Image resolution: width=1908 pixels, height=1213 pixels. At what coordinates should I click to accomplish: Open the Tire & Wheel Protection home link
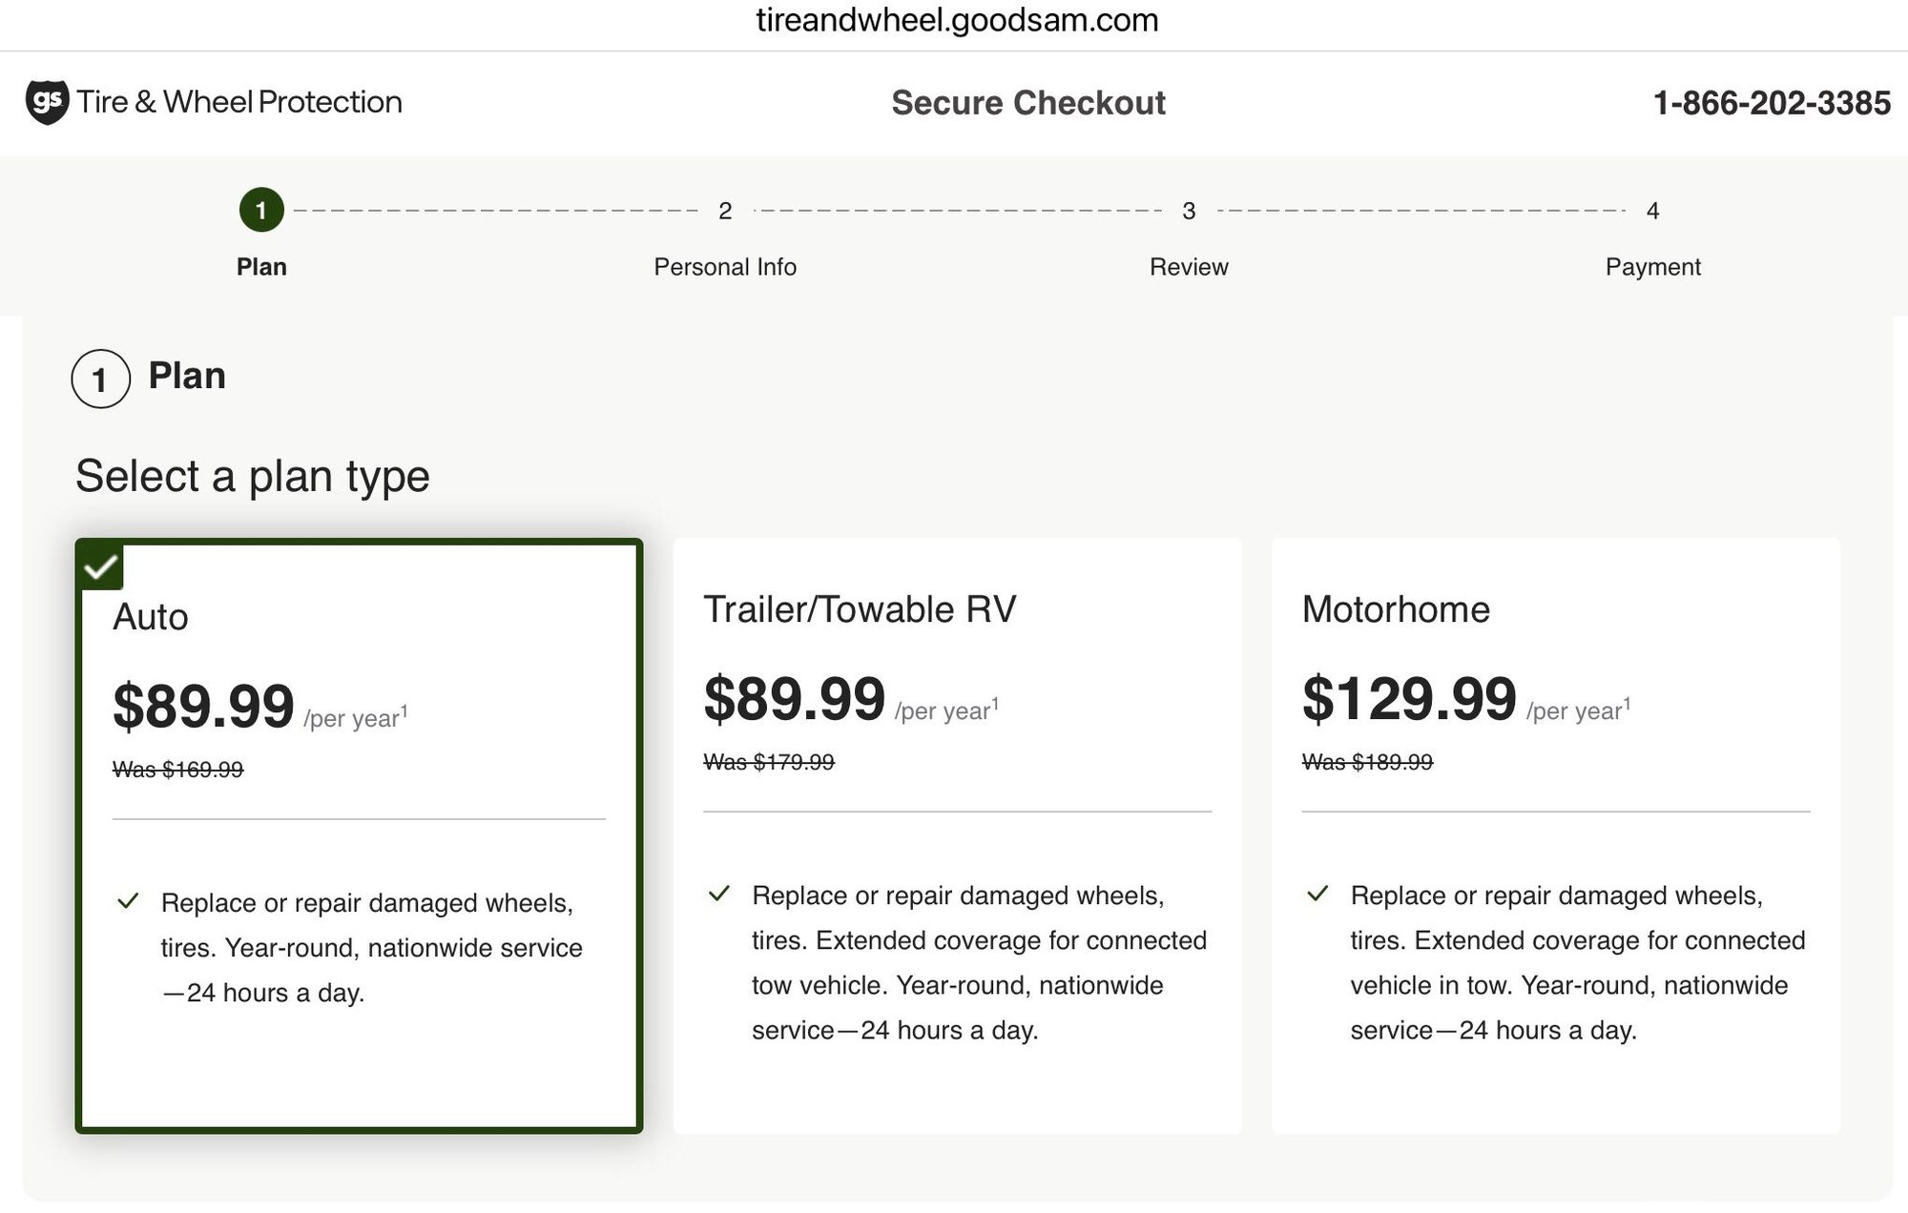tap(239, 102)
